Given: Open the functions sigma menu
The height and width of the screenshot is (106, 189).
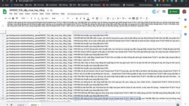Looking at the screenshot, I should (147, 18).
